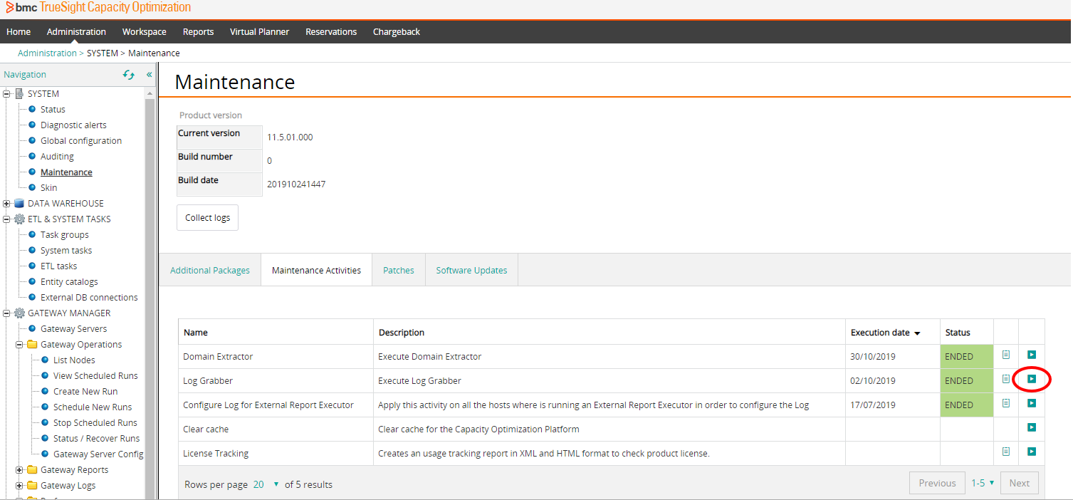The height and width of the screenshot is (500, 1073).
Task: View the Domain Extractor log document icon
Action: tap(1006, 355)
